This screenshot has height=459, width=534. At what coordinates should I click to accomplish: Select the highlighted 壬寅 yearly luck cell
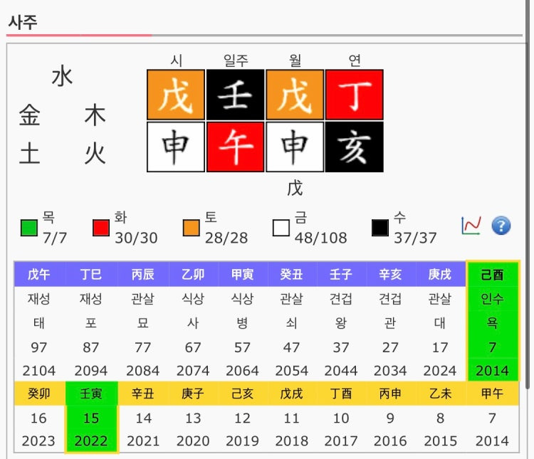pyautogui.click(x=91, y=394)
